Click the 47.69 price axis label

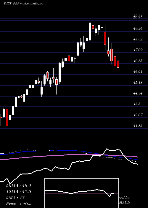coord(138,50)
